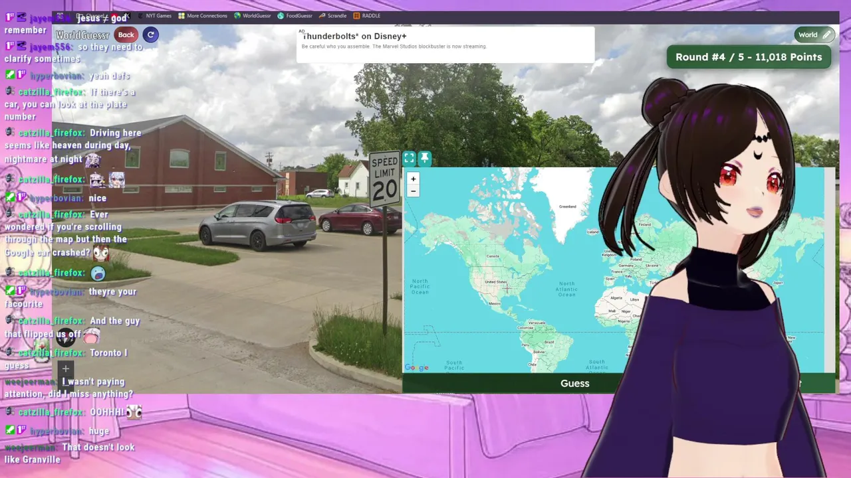Click the pencil edit icon beside World
Image resolution: width=851 pixels, height=478 pixels.
click(826, 35)
